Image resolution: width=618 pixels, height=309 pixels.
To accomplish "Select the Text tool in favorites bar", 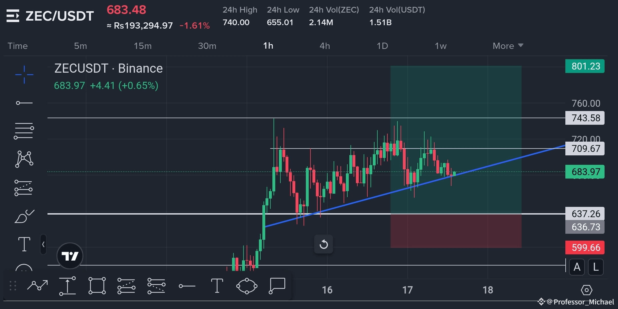I will (217, 286).
